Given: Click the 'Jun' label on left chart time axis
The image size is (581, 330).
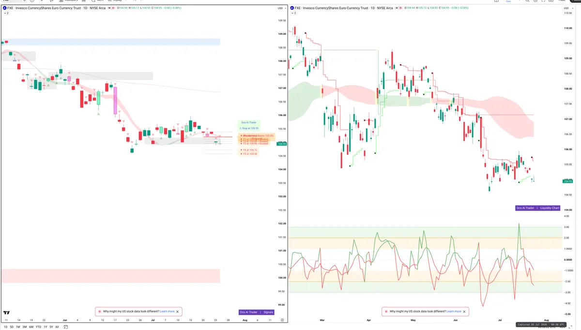Looking at the screenshot, I should (65, 320).
